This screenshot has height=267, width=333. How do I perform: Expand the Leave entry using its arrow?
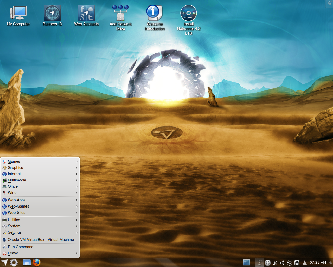(x=76, y=253)
